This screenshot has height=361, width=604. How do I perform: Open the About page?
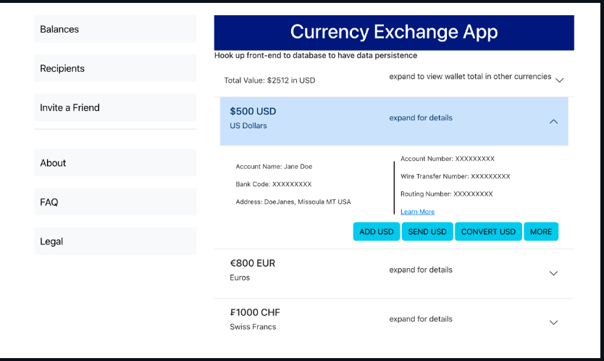115,163
